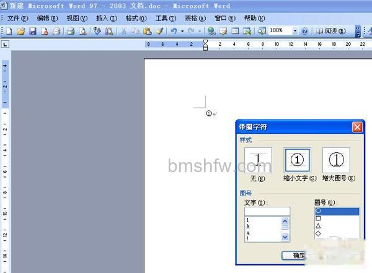The image size is (372, 273).
Task: Open the 格式 (Format) menu
Action: tap(136, 18)
